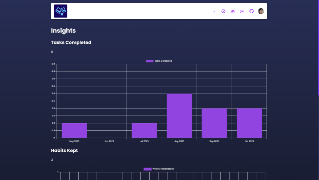Click the Jul 2023 bar
Image resolution: width=319 pixels, height=180 pixels.
point(144,131)
